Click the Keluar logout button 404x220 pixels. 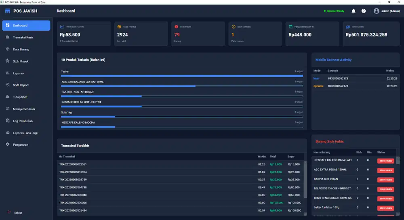click(18, 212)
